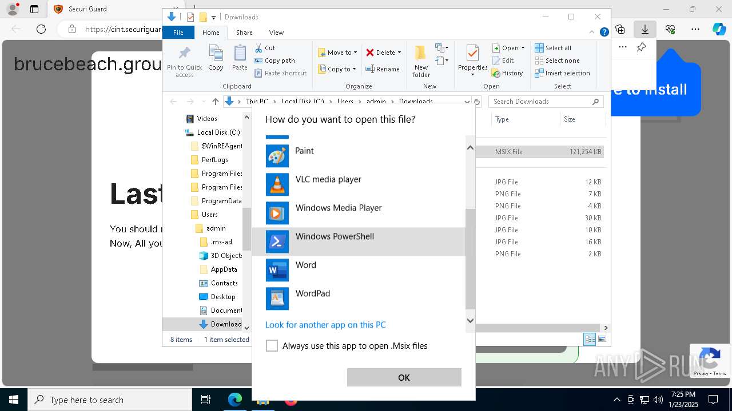The height and width of the screenshot is (411, 732).
Task: Click the Copy ribbon icon
Action: click(x=216, y=58)
